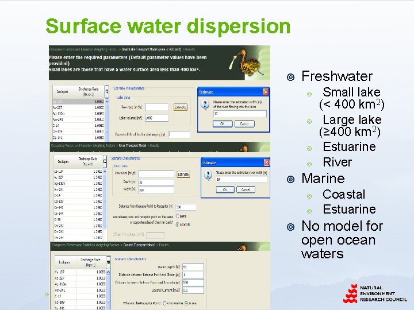
Task: Click width input in lake Estimate dialog
Action: tap(240, 114)
